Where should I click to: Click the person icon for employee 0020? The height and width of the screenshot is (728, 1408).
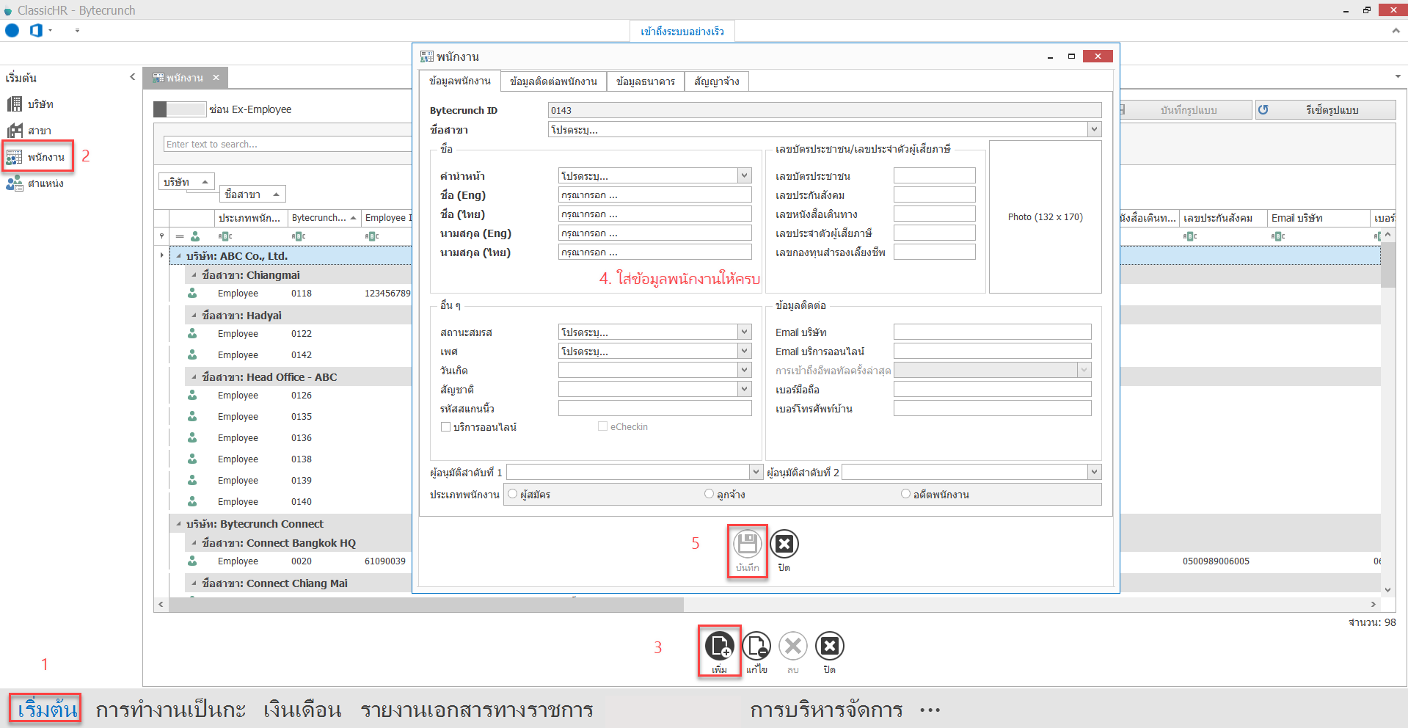[x=192, y=561]
